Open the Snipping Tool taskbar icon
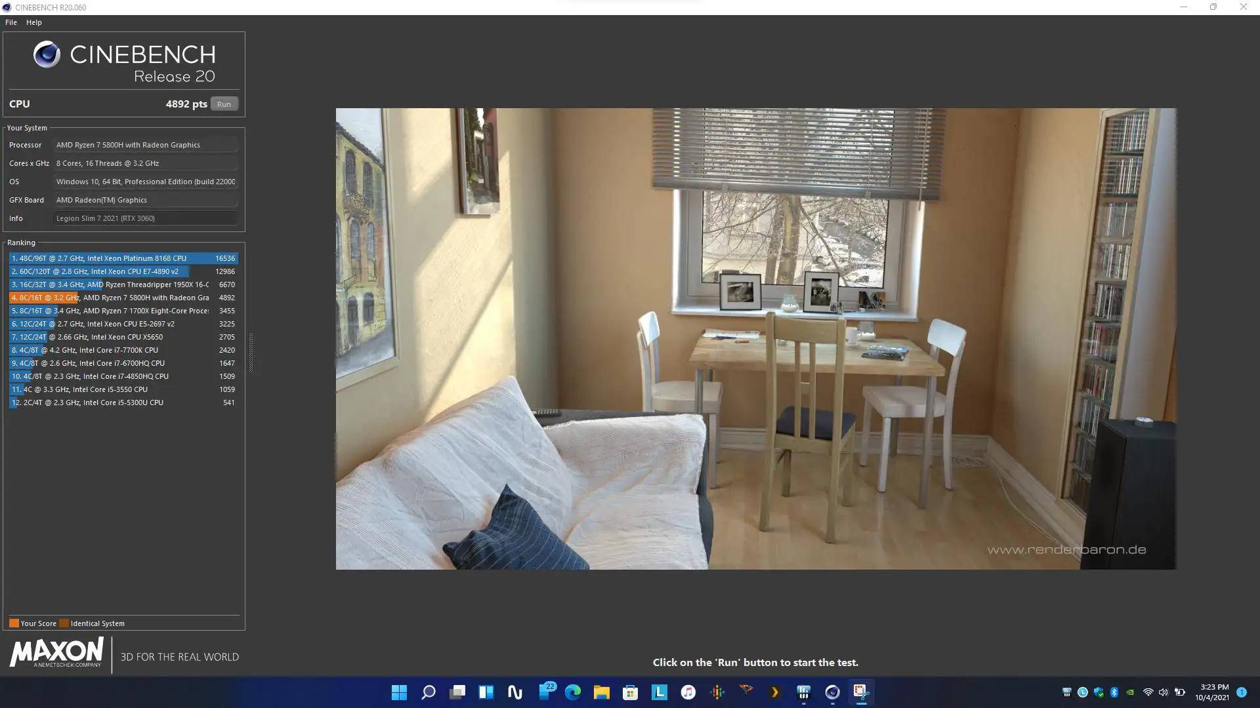Screen dimensions: 1260x708 861,692
